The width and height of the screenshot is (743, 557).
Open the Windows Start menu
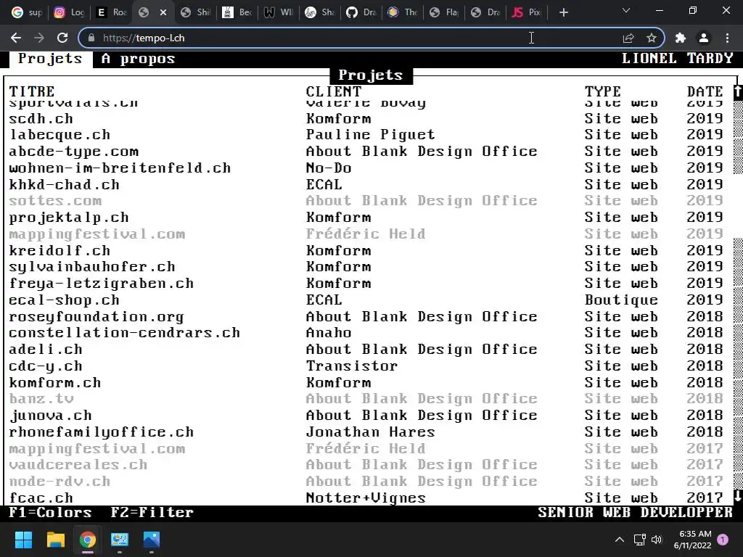pos(23,540)
